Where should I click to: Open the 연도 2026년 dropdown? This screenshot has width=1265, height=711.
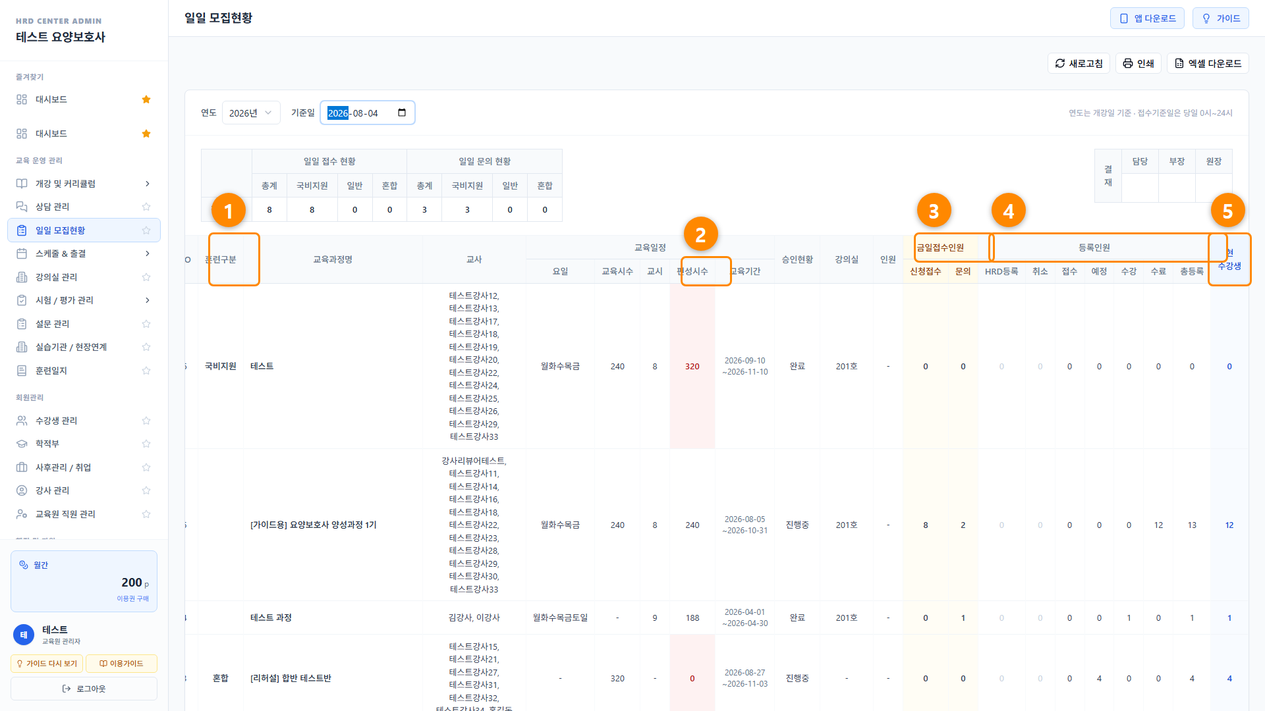click(251, 113)
